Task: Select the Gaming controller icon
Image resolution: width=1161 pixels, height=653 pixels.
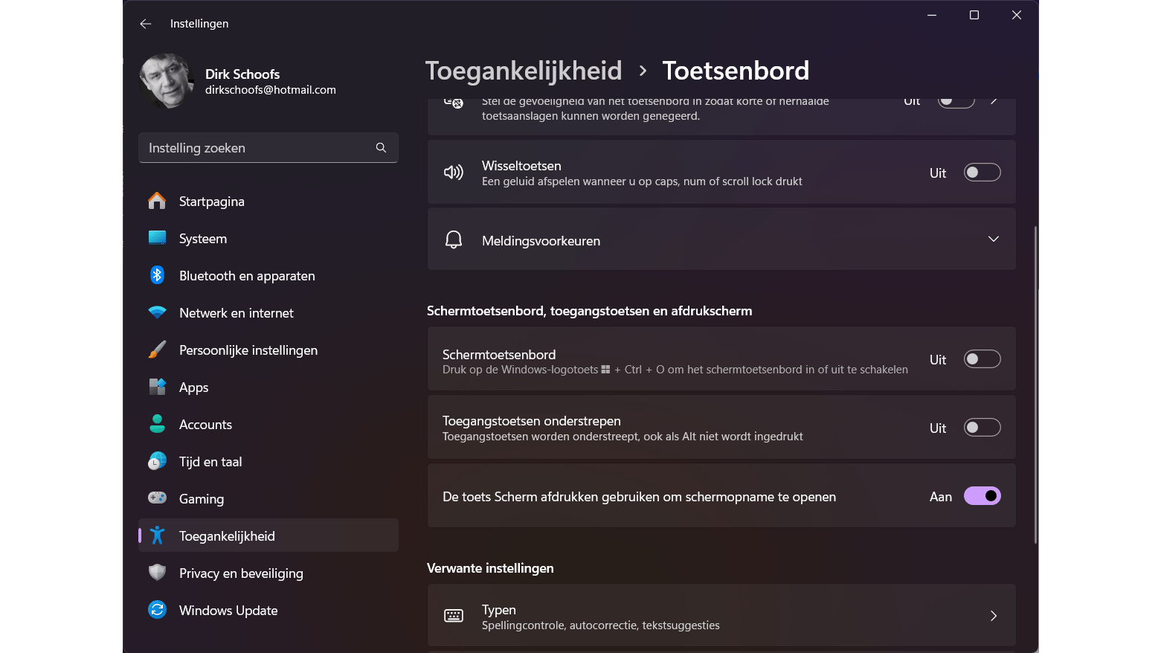Action: point(157,498)
